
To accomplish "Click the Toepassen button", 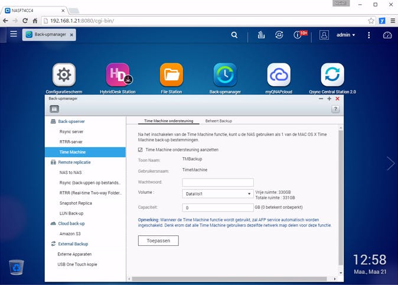I will tap(158, 241).
